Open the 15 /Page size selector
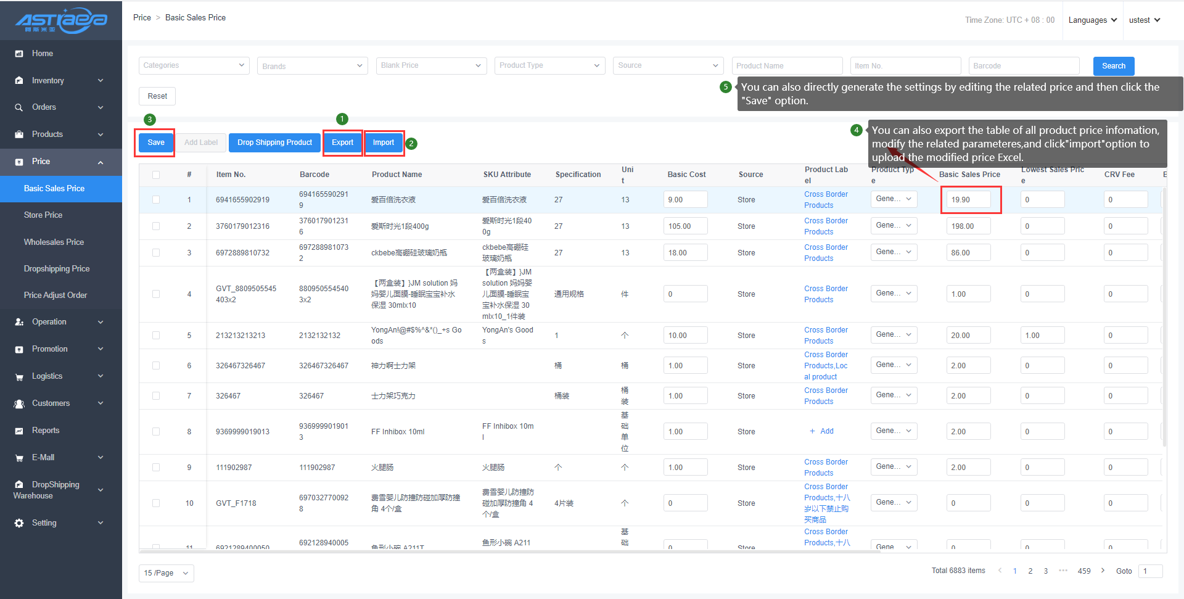1184x599 pixels. pos(166,573)
